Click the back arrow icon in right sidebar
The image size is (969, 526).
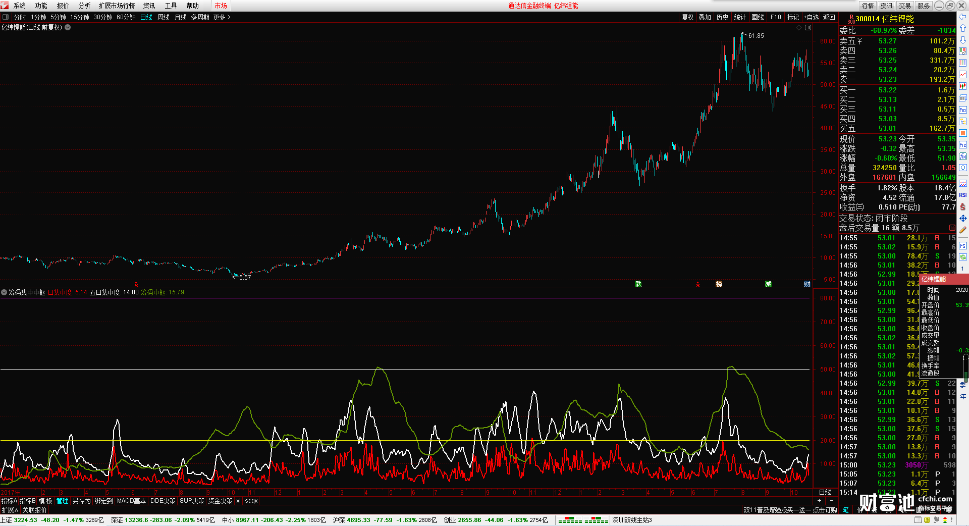click(962, 16)
